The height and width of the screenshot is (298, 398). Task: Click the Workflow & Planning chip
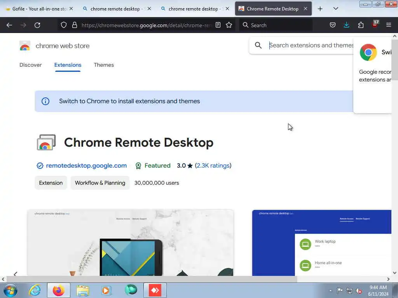click(100, 183)
